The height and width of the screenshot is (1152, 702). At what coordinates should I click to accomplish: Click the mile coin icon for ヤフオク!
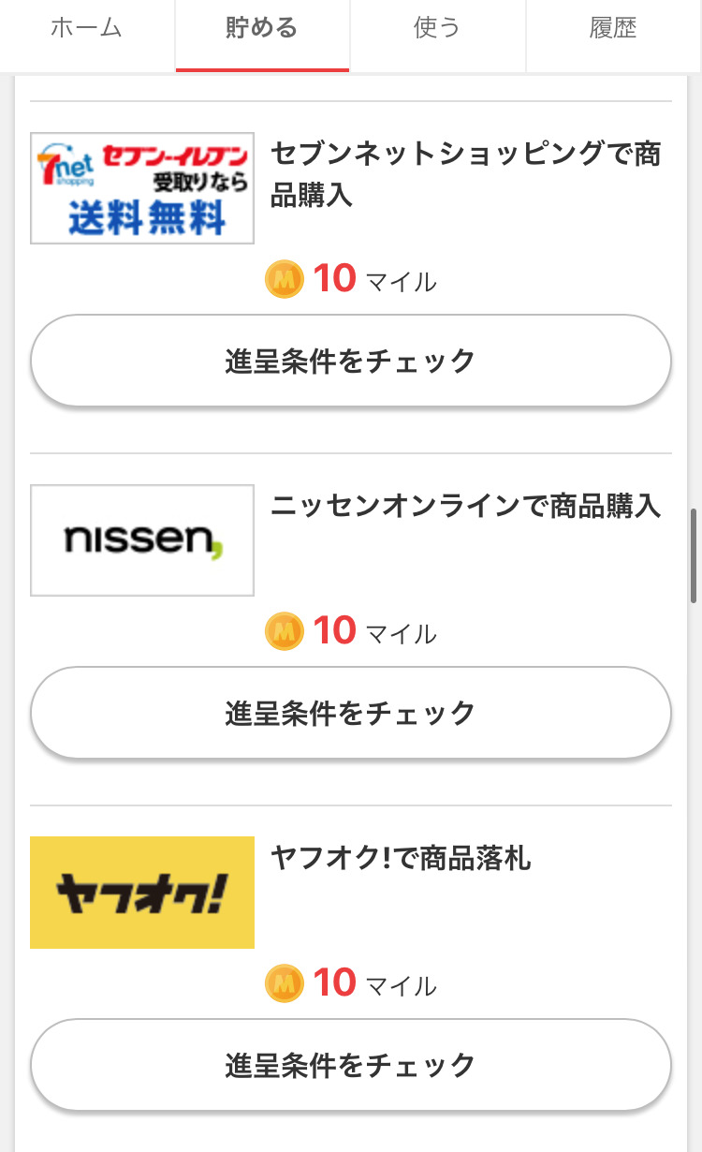(285, 984)
